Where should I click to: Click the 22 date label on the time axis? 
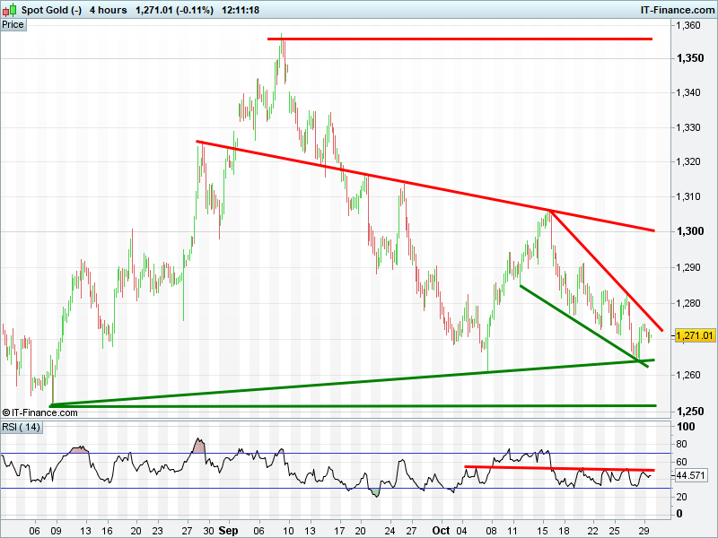click(592, 531)
